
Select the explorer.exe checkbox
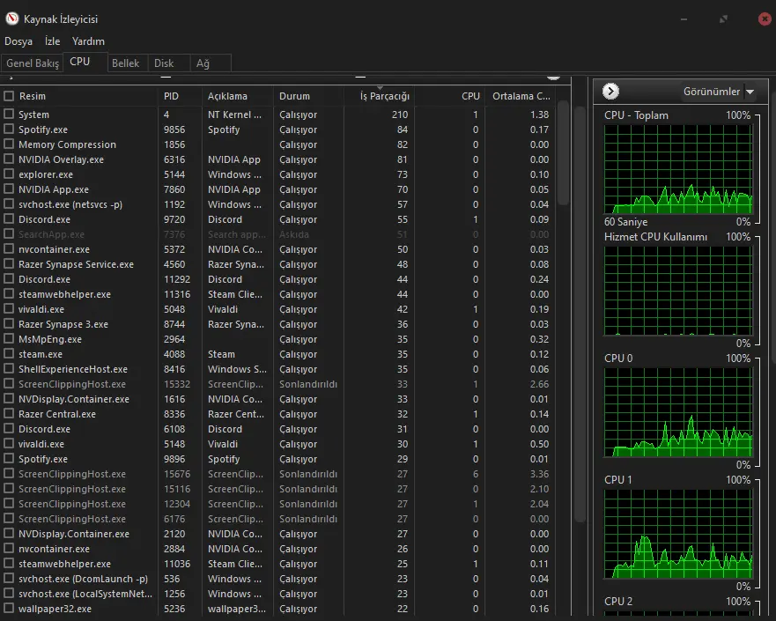tap(9, 174)
